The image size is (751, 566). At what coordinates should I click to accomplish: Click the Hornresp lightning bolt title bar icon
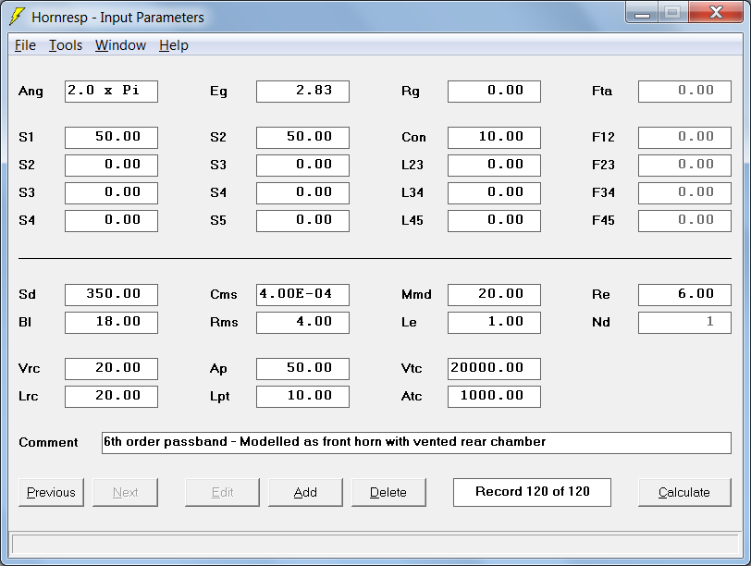18,17
